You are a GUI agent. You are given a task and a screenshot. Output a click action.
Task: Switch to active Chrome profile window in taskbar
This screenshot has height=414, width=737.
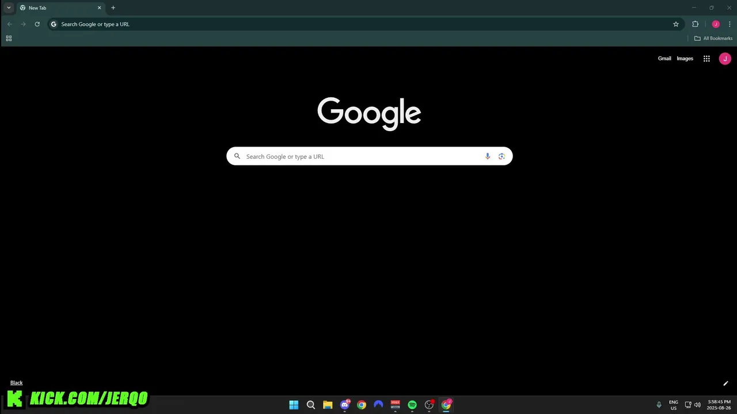446,405
